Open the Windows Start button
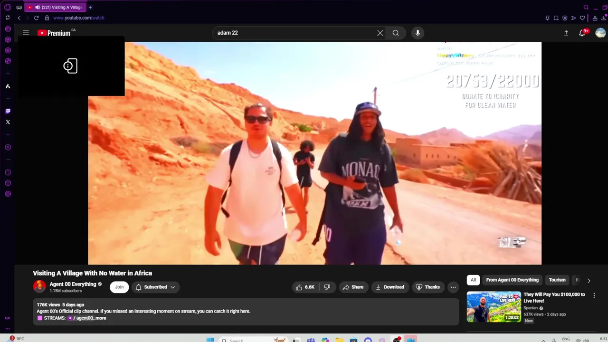608x342 pixels. 210,340
